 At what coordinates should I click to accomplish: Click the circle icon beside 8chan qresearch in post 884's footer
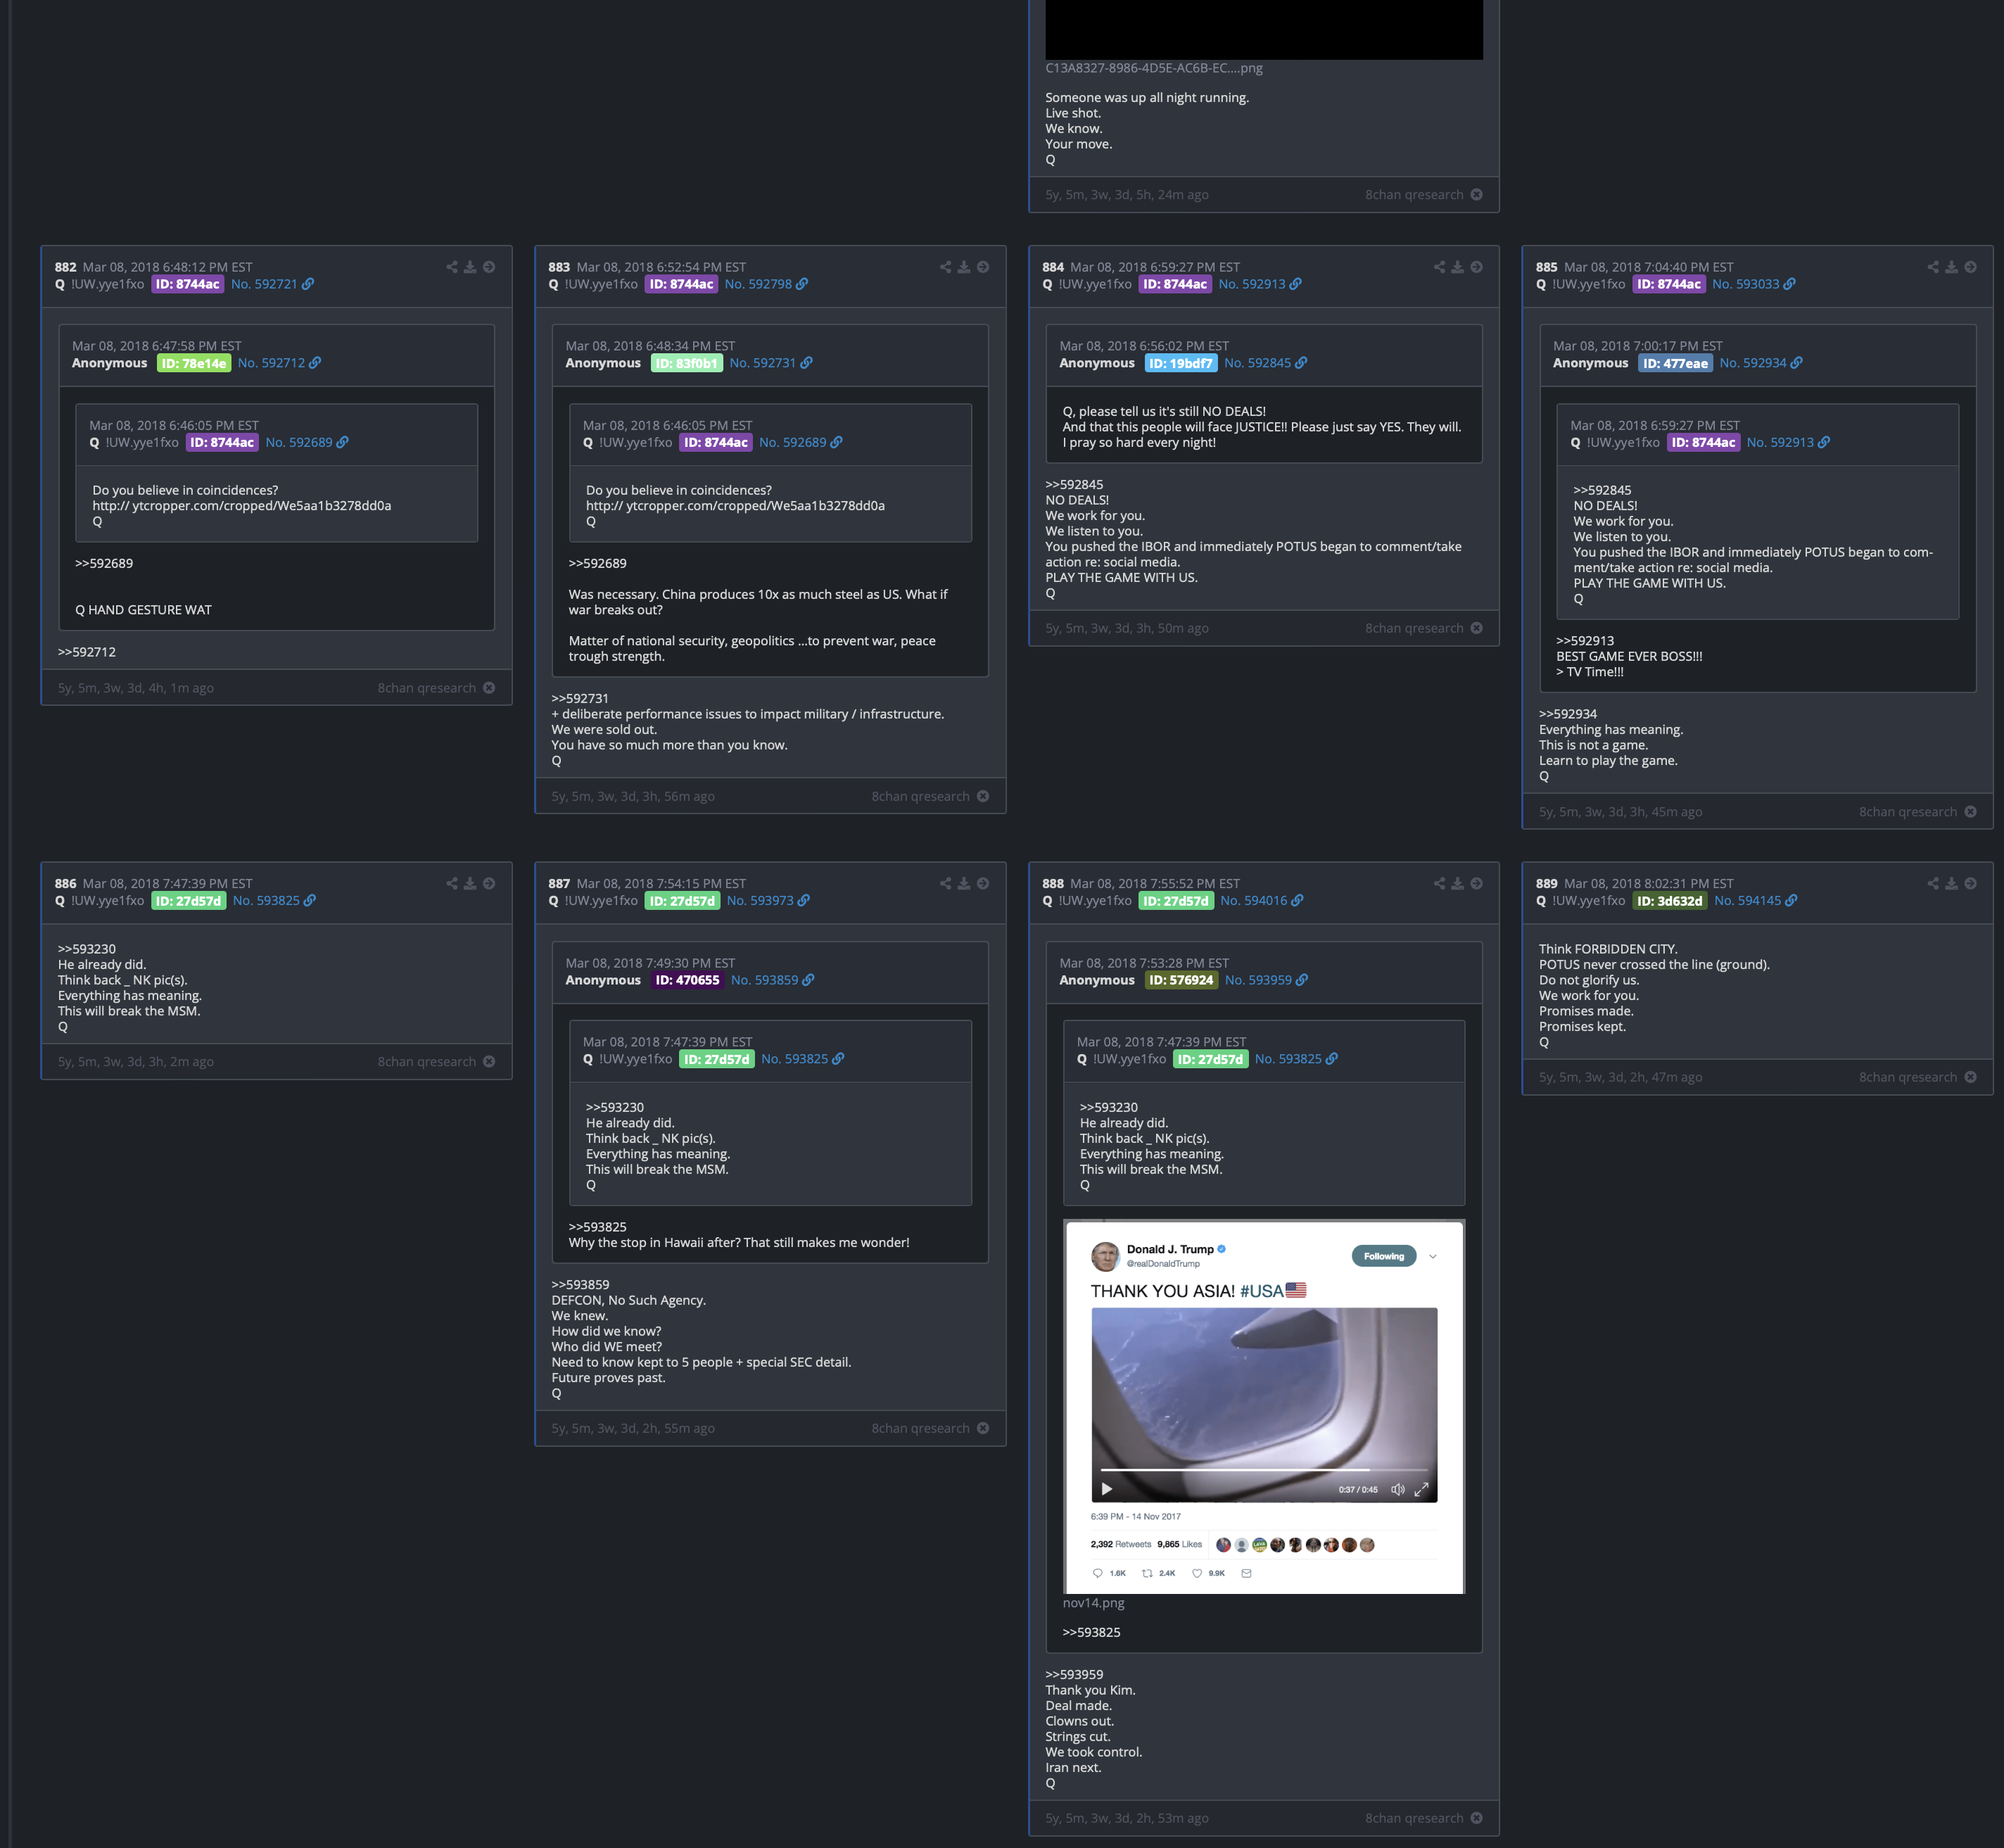coord(1477,628)
